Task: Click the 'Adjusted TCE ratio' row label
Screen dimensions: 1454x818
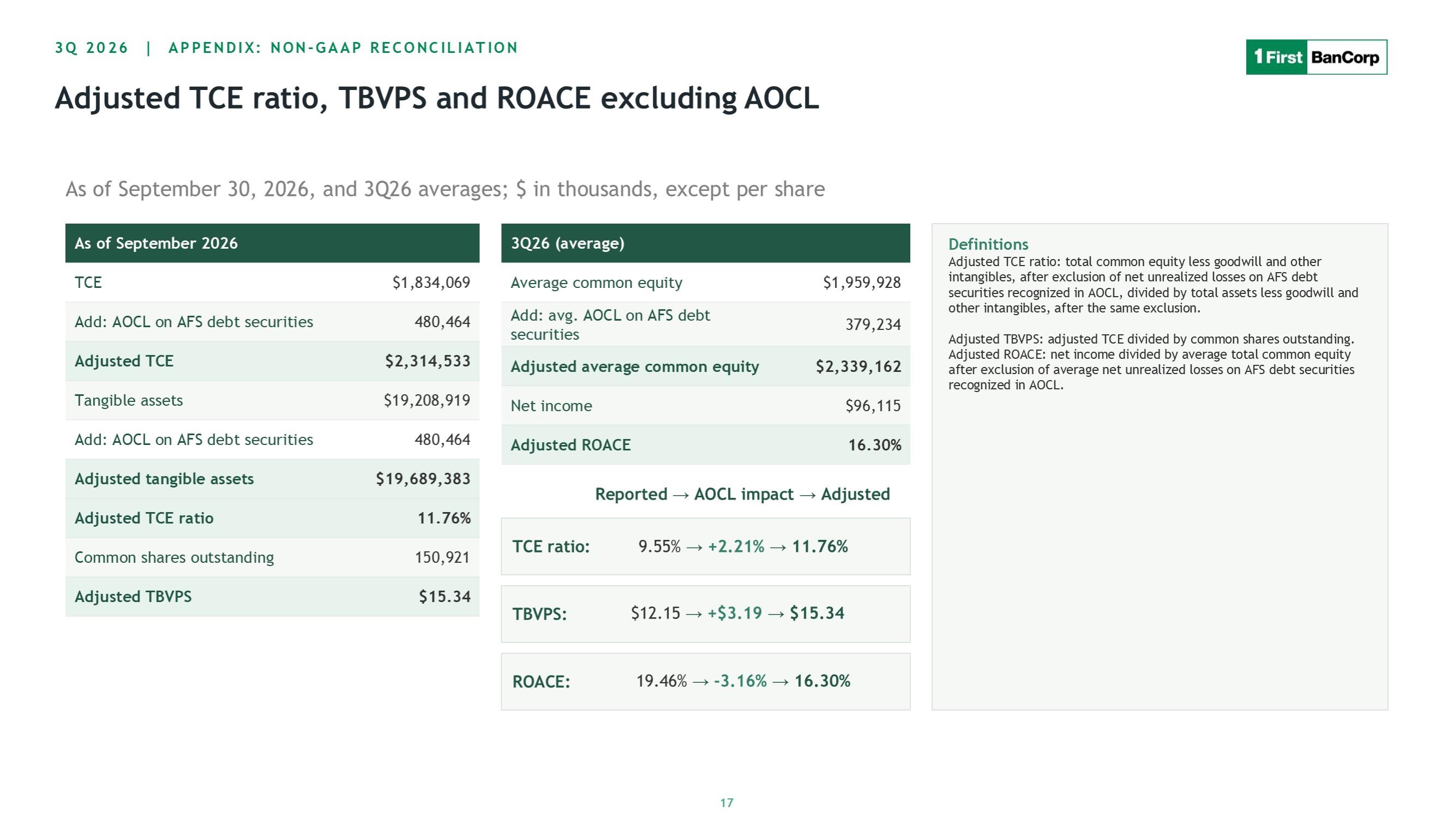Action: [x=144, y=518]
